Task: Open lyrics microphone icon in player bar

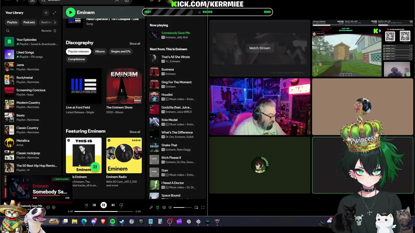Action: (x=151, y=207)
